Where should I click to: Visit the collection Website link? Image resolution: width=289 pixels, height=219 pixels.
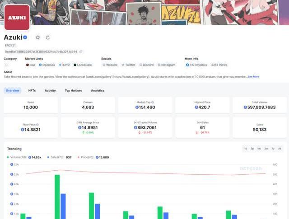110,65
